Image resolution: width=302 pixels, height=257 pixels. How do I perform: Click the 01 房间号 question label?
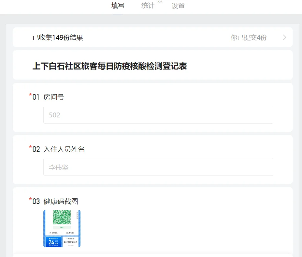point(48,97)
